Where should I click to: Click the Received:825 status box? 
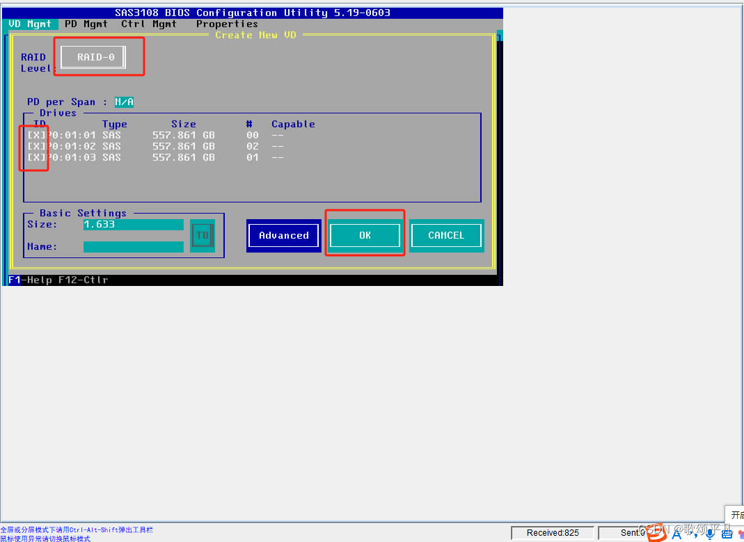click(x=553, y=533)
